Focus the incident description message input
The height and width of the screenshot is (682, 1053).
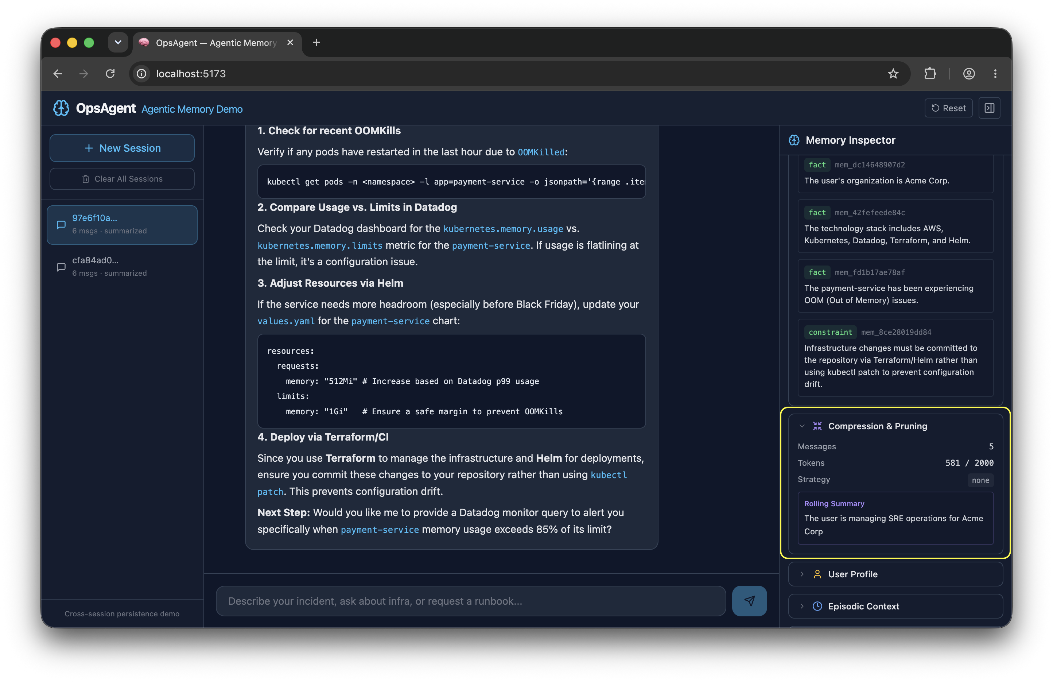point(471,601)
